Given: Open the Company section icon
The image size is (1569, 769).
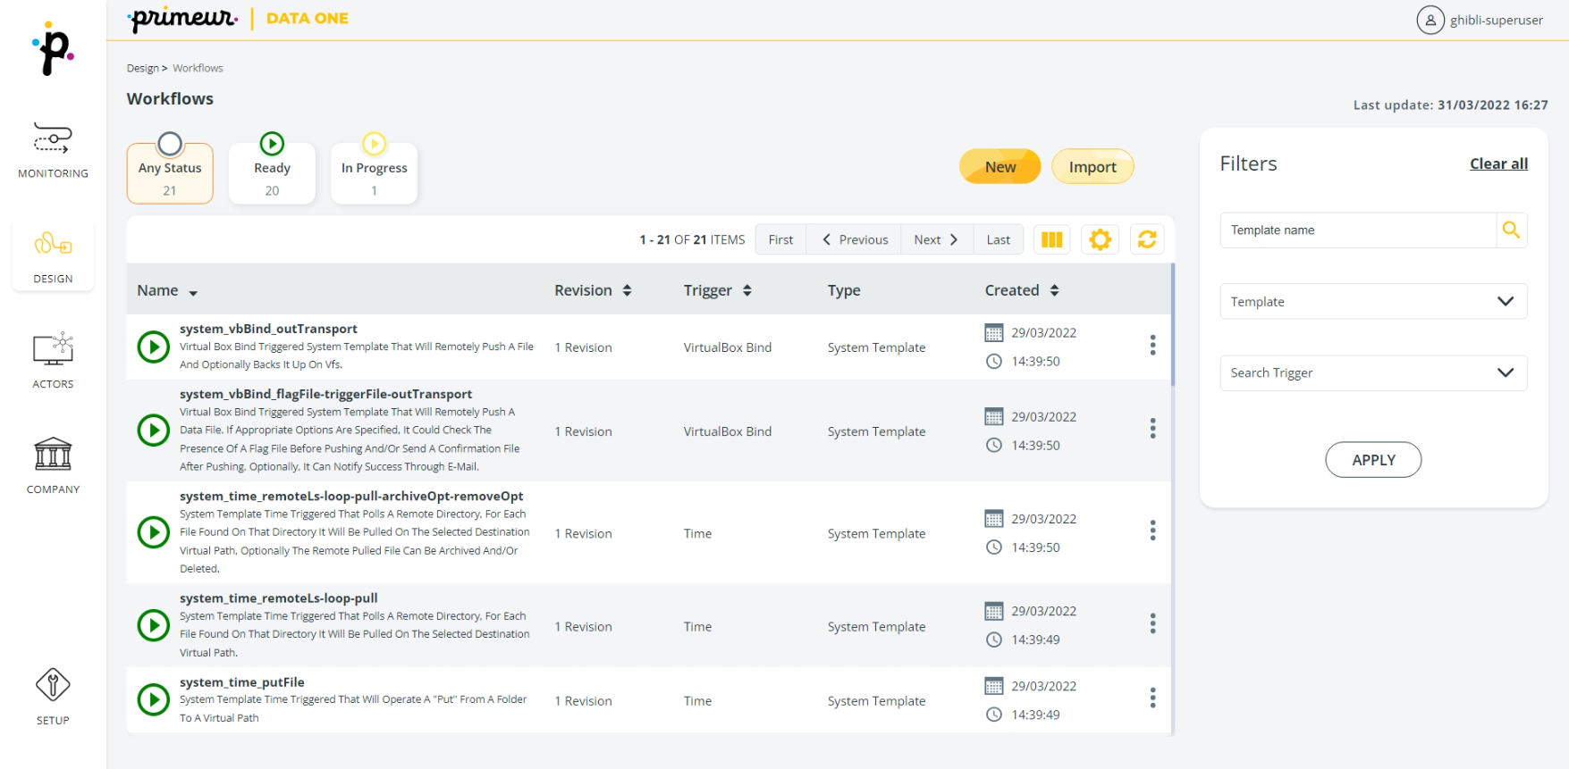Looking at the screenshot, I should [x=53, y=454].
